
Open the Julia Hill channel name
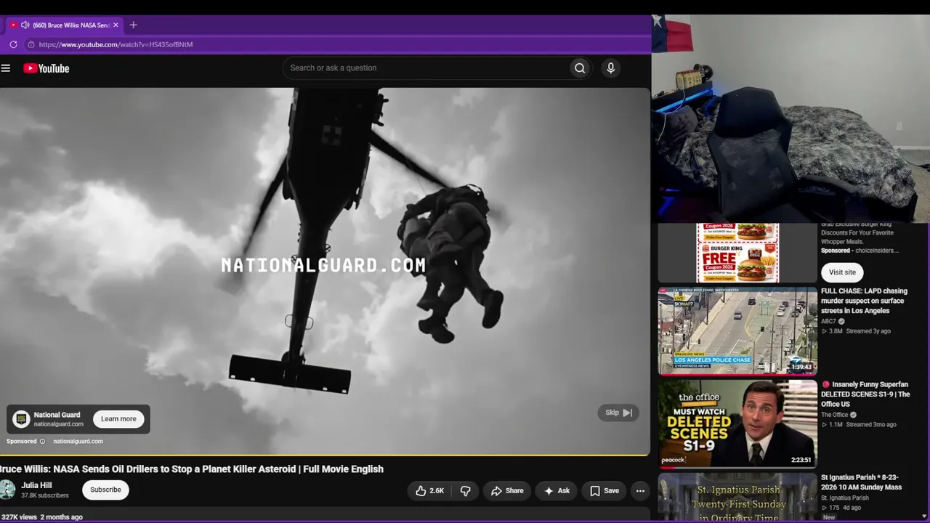36,485
